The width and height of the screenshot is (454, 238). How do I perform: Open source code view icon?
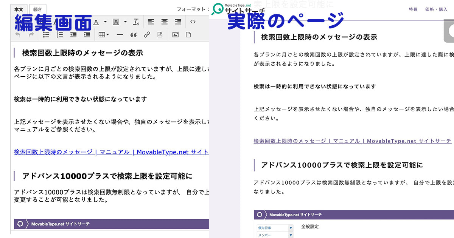pos(193,22)
